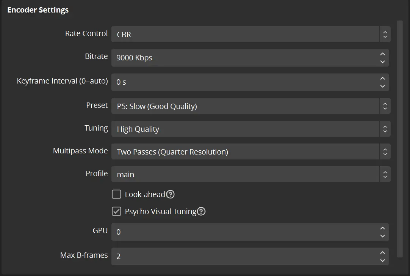Increase Bitrate with the up arrow
The image size is (410, 276).
tap(382, 54)
